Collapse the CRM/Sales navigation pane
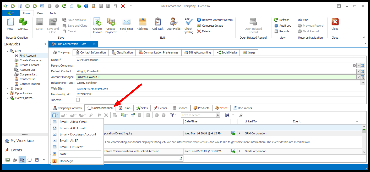The width and height of the screenshot is (370, 172). pos(45,44)
